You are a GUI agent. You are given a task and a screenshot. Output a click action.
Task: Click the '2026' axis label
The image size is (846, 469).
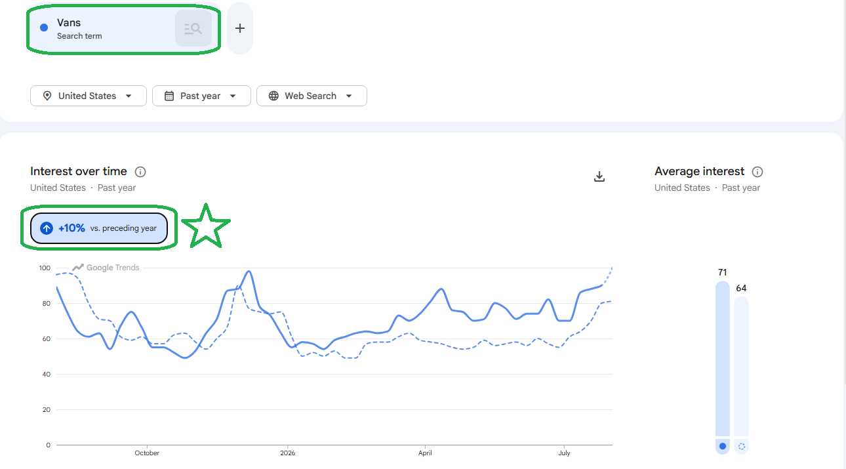[x=287, y=453]
